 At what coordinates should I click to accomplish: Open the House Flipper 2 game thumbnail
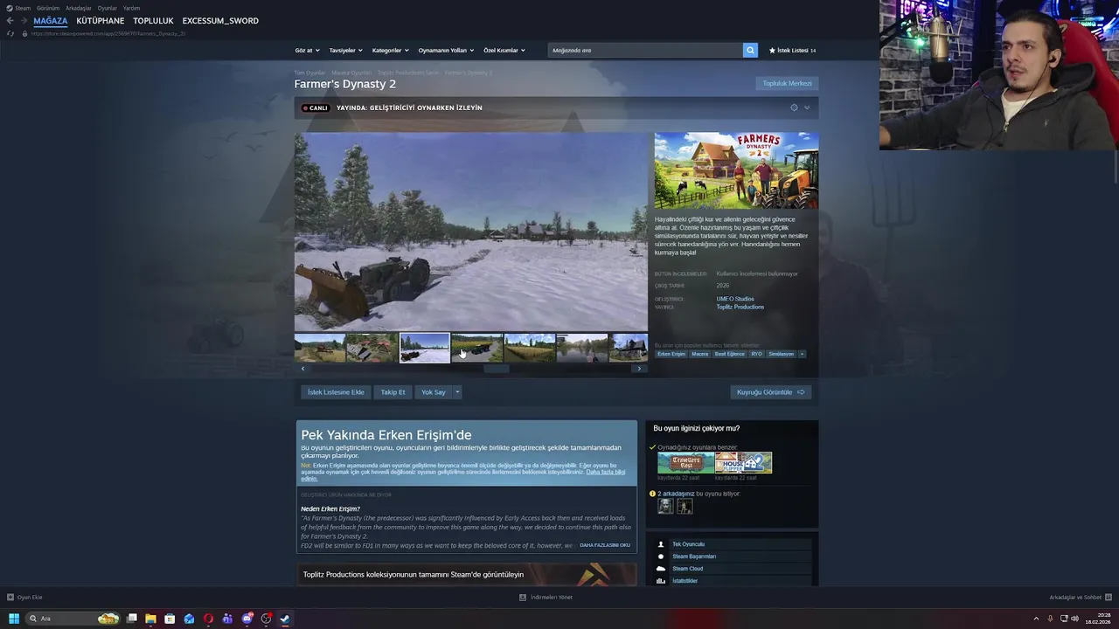tap(743, 462)
